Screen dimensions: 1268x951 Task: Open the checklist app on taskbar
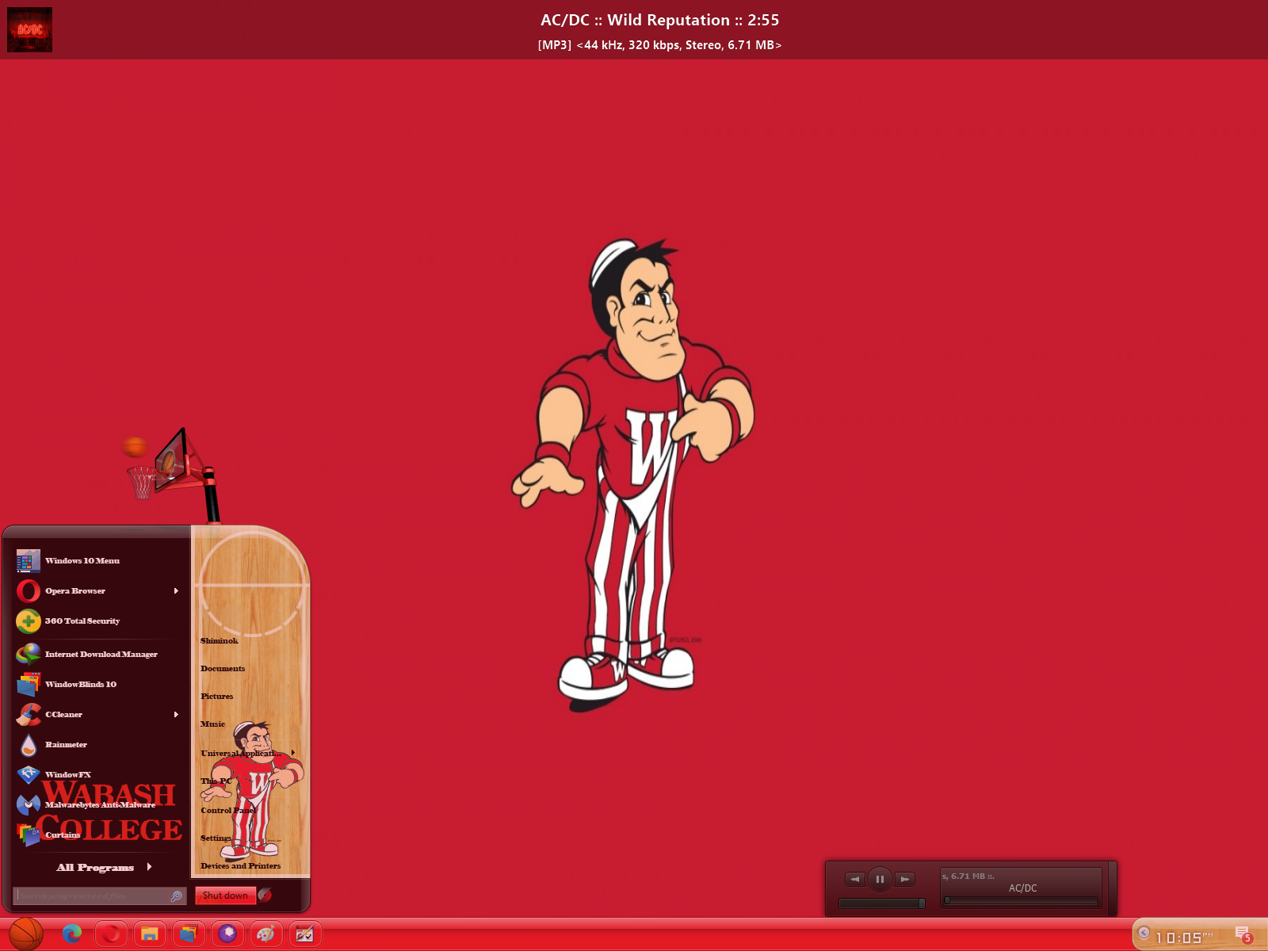305,934
